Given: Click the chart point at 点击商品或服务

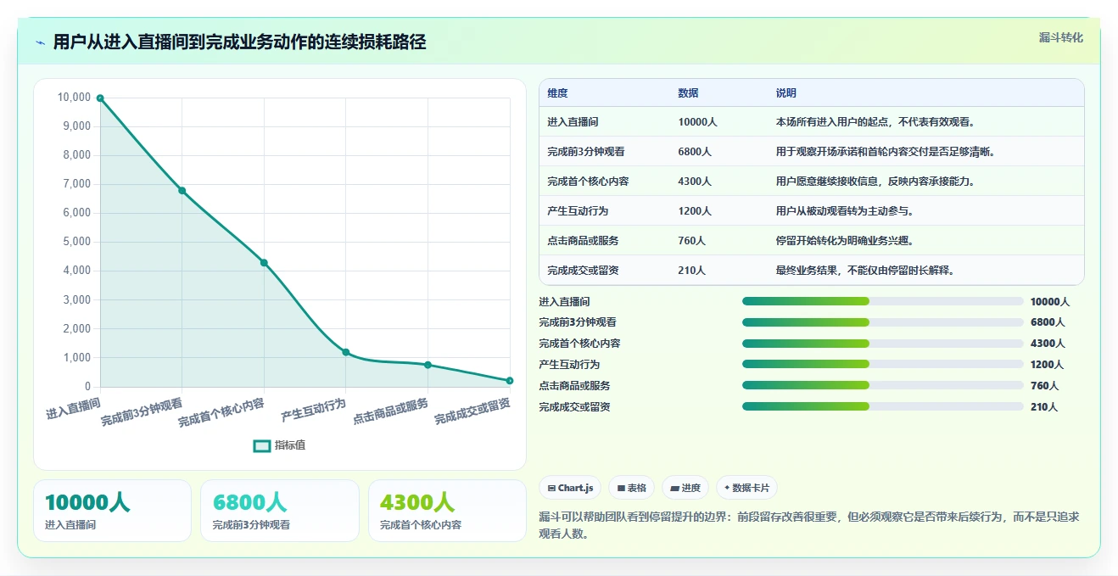Looking at the screenshot, I should coord(428,365).
